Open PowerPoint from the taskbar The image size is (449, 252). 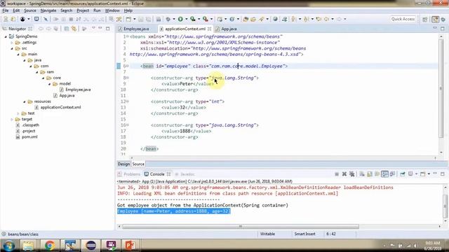pyautogui.click(x=130, y=246)
